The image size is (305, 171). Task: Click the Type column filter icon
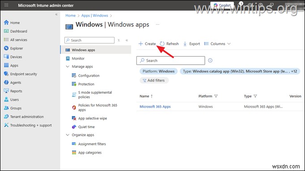coord(255,96)
